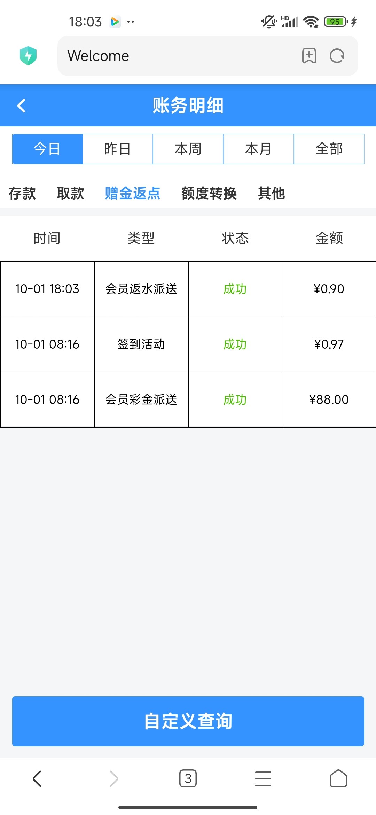
Task: Open the 其他 category
Action: 271,193
